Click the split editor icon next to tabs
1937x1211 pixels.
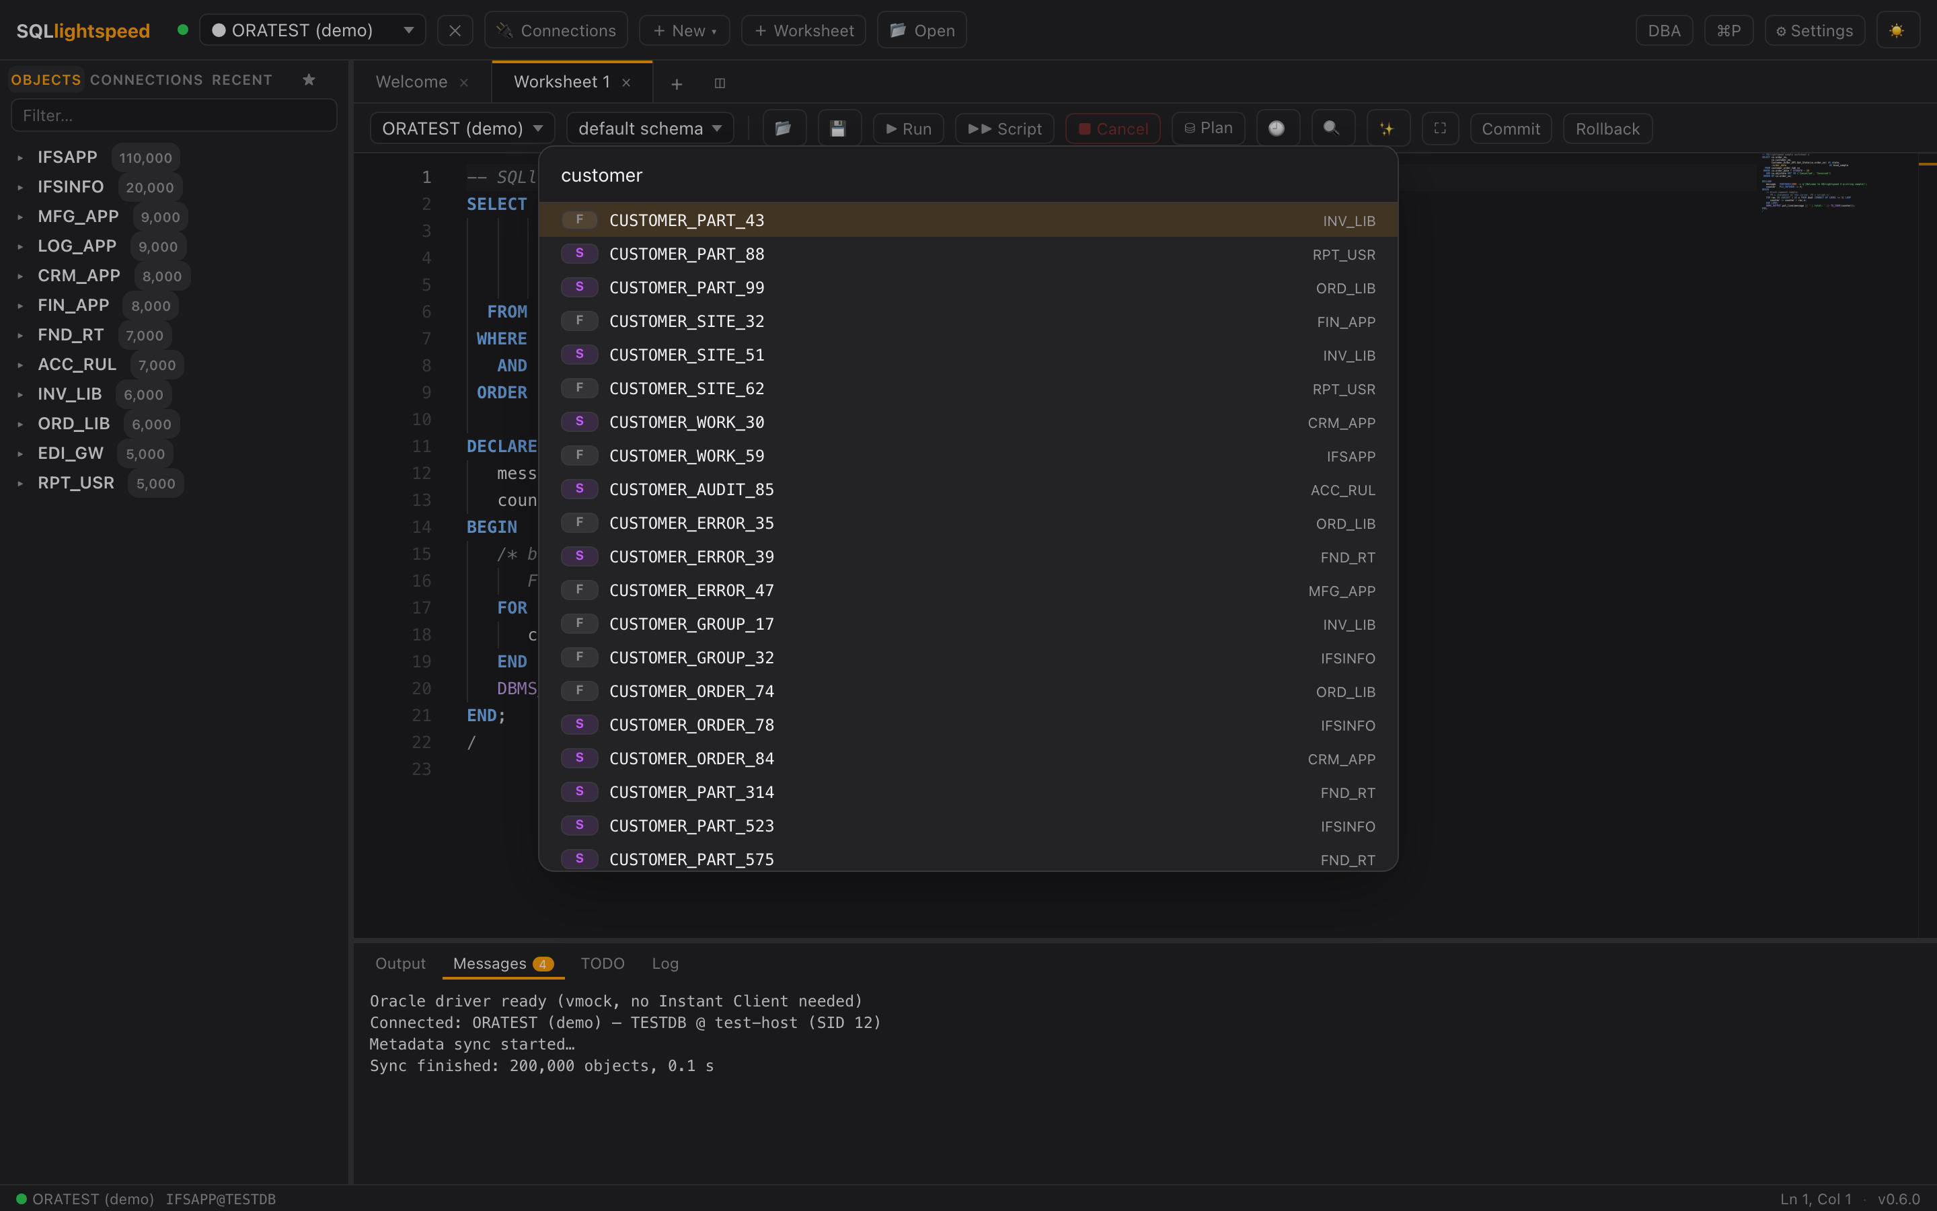pos(720,83)
